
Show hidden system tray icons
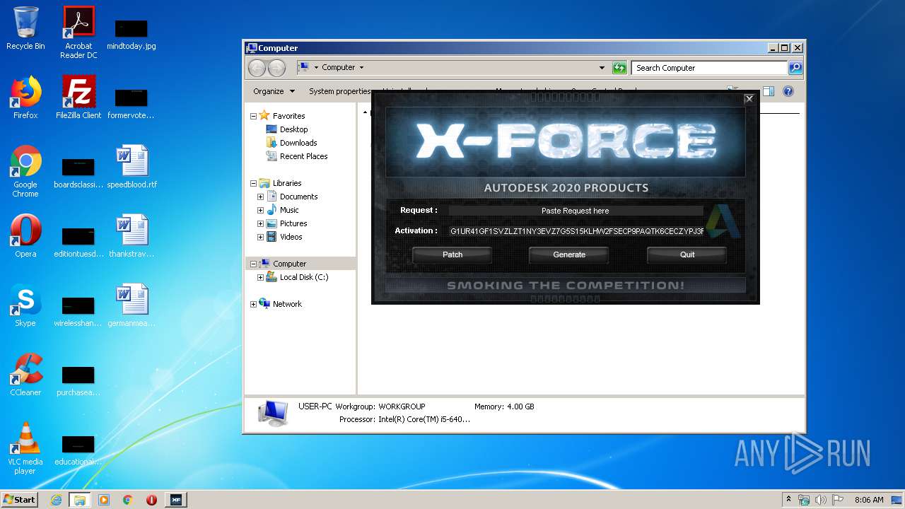(788, 499)
